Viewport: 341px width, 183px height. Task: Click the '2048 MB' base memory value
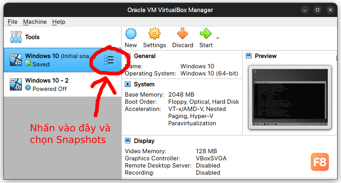(x=181, y=95)
